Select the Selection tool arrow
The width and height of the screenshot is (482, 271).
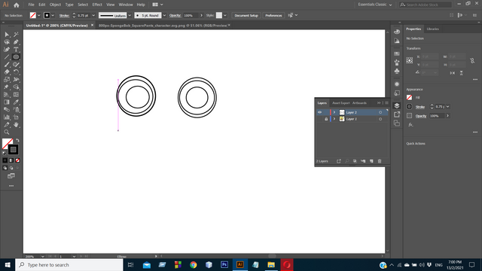pyautogui.click(x=7, y=35)
